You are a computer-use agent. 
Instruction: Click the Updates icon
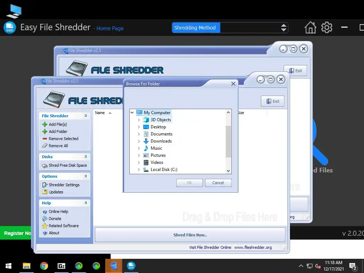pyautogui.click(x=45, y=192)
